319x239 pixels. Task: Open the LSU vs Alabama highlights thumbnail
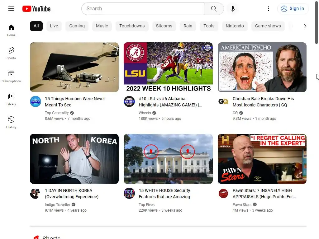click(168, 67)
